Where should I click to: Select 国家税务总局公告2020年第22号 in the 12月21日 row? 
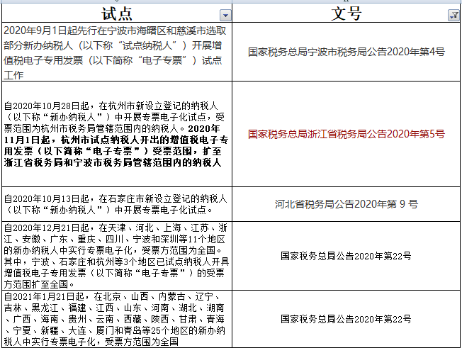click(x=346, y=255)
